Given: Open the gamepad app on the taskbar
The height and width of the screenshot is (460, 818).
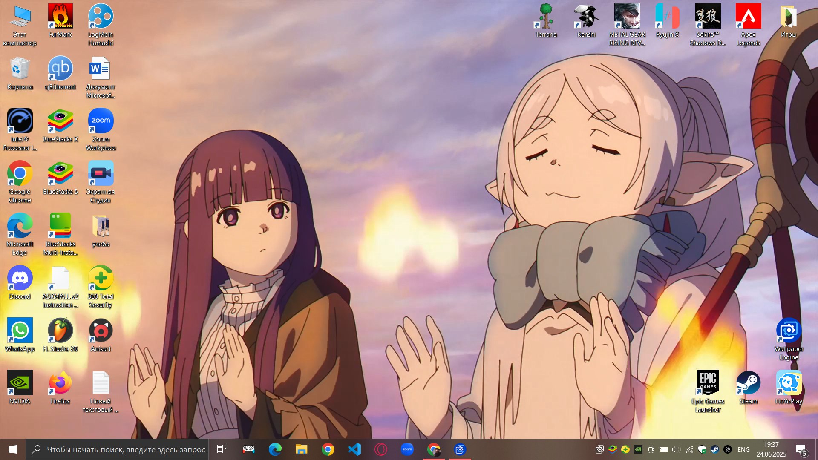Looking at the screenshot, I should click(248, 449).
